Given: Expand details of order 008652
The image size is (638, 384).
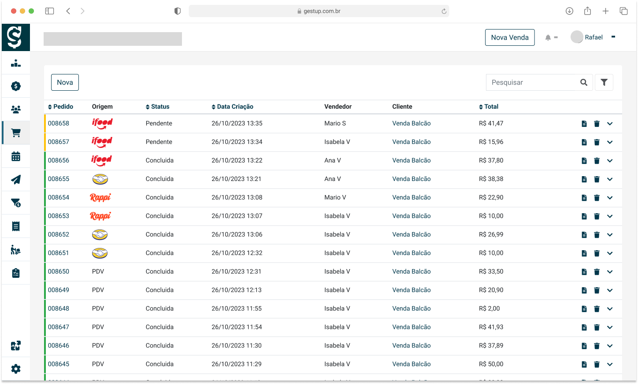Looking at the screenshot, I should (610, 235).
